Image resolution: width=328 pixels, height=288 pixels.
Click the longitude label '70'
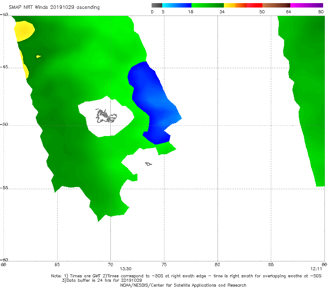[x=110, y=265]
